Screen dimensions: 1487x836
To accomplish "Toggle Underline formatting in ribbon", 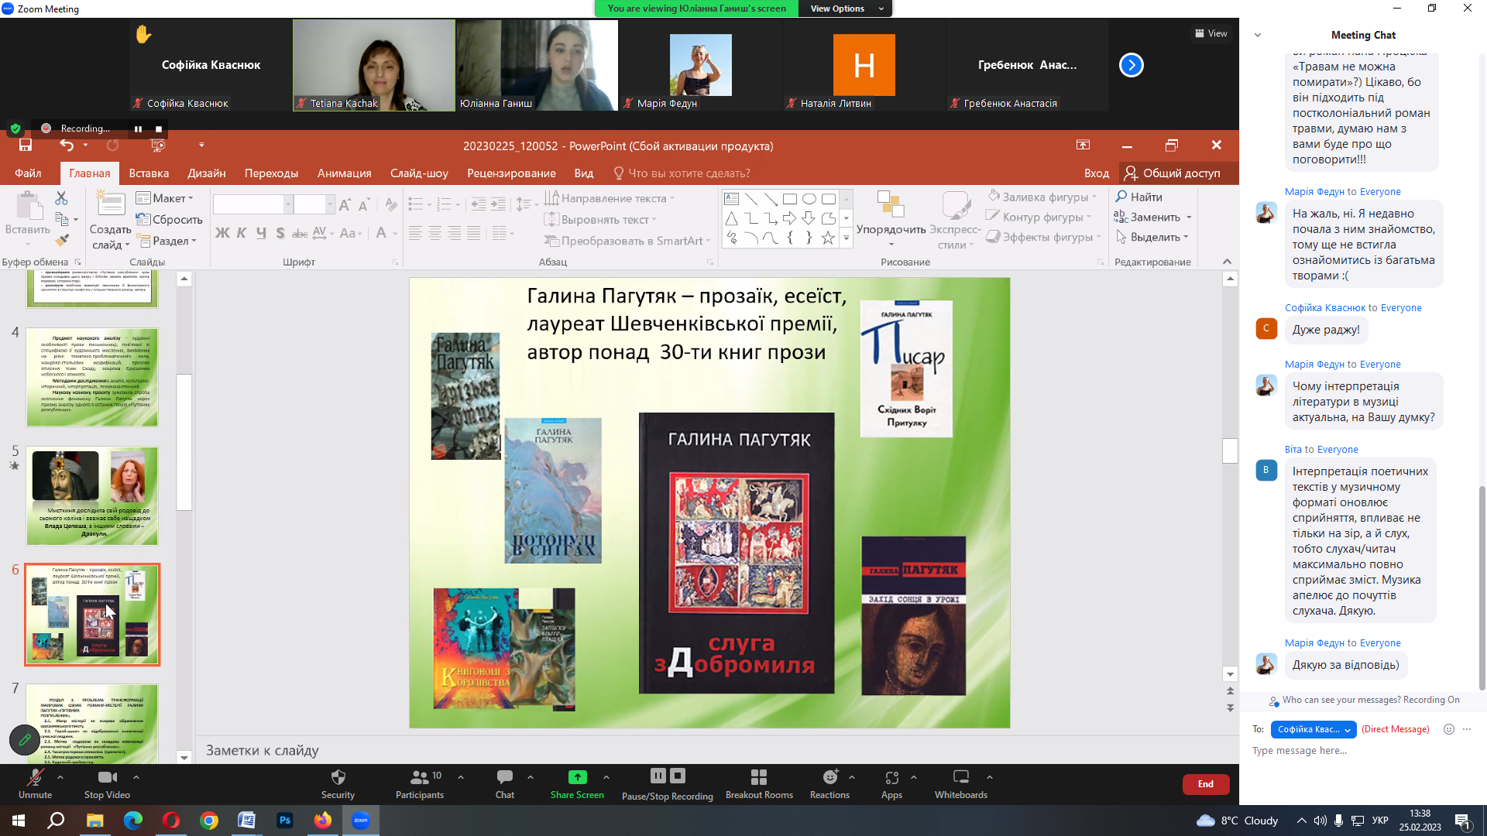I will [x=261, y=233].
